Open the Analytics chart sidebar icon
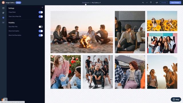 3,22
